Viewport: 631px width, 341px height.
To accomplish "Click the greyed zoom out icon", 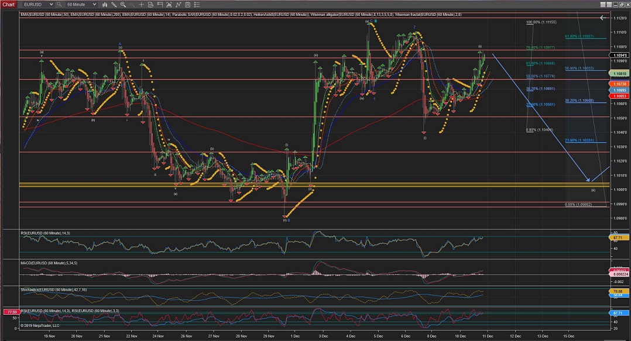I will coord(132,5).
